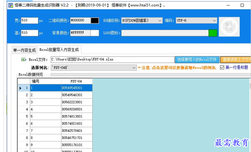Select cell D0542578401
Viewport: 251px width, 152px height.
click(x=77, y=131)
